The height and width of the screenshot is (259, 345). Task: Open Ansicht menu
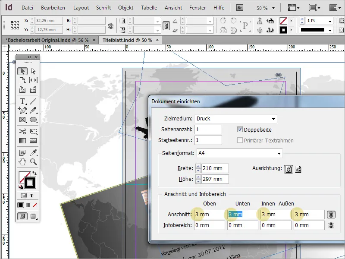click(173, 8)
